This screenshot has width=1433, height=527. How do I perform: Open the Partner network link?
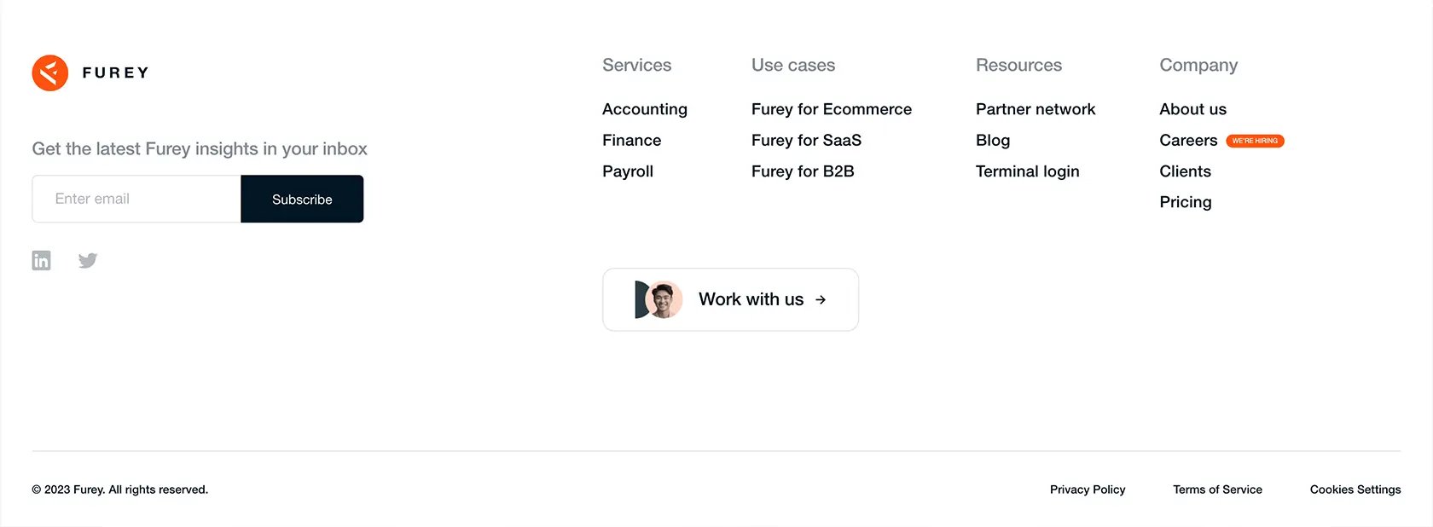pyautogui.click(x=1036, y=109)
